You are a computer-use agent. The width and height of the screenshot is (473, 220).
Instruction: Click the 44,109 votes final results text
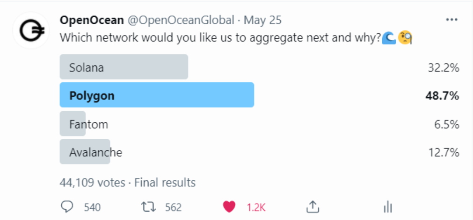pos(128,182)
